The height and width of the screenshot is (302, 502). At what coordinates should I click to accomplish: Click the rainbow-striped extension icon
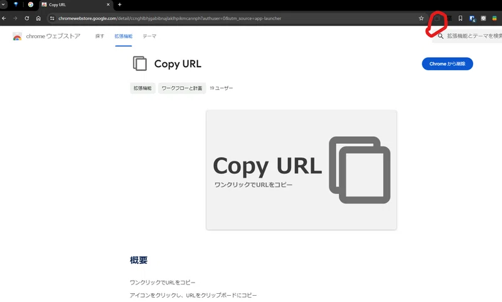(494, 19)
